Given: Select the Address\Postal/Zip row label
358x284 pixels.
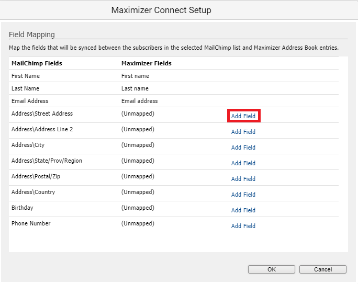Looking at the screenshot, I should (x=36, y=176).
